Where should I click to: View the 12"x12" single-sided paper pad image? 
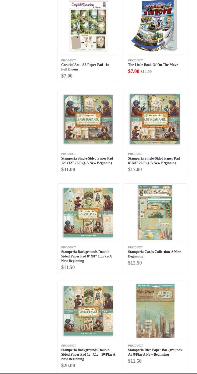[88, 119]
